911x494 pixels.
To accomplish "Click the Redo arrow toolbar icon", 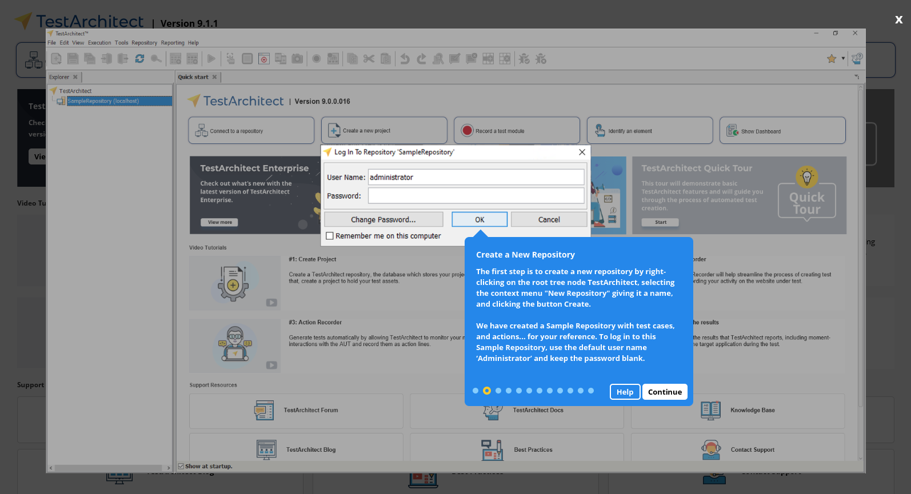I will [x=422, y=58].
